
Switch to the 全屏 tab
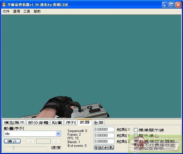[98, 123]
